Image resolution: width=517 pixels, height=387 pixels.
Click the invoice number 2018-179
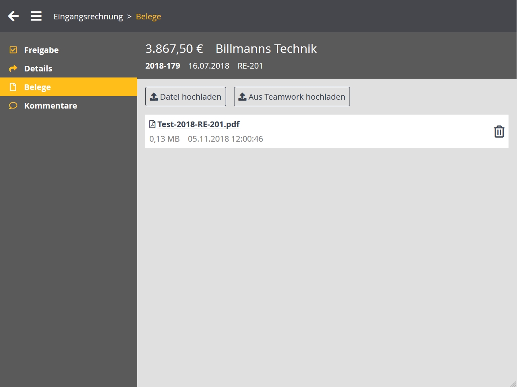[x=163, y=66]
